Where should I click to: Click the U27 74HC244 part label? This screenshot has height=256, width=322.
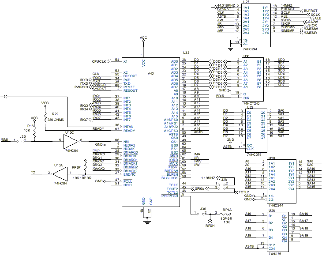click(250, 49)
